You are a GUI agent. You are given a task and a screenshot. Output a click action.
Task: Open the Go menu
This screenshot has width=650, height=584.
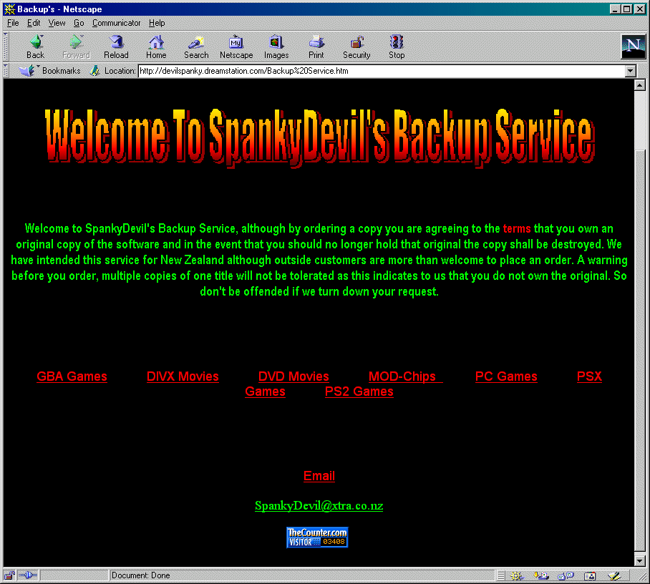coord(79,23)
